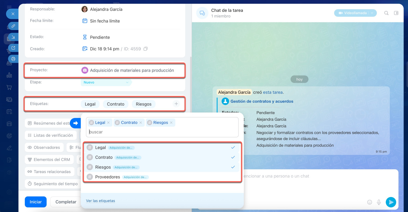Viewport: 408px width, 212px height.
Task: Remove the Riesgos chip from selector
Action: coord(171,123)
